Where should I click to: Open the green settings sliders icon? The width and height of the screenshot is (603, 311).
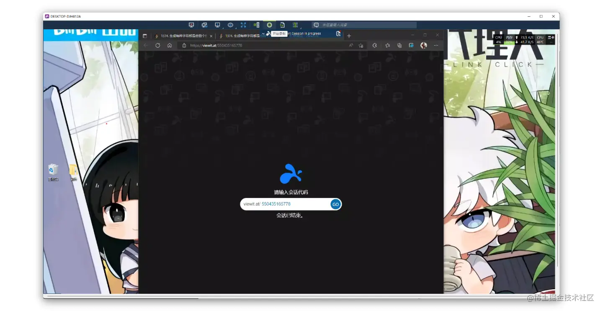295,25
